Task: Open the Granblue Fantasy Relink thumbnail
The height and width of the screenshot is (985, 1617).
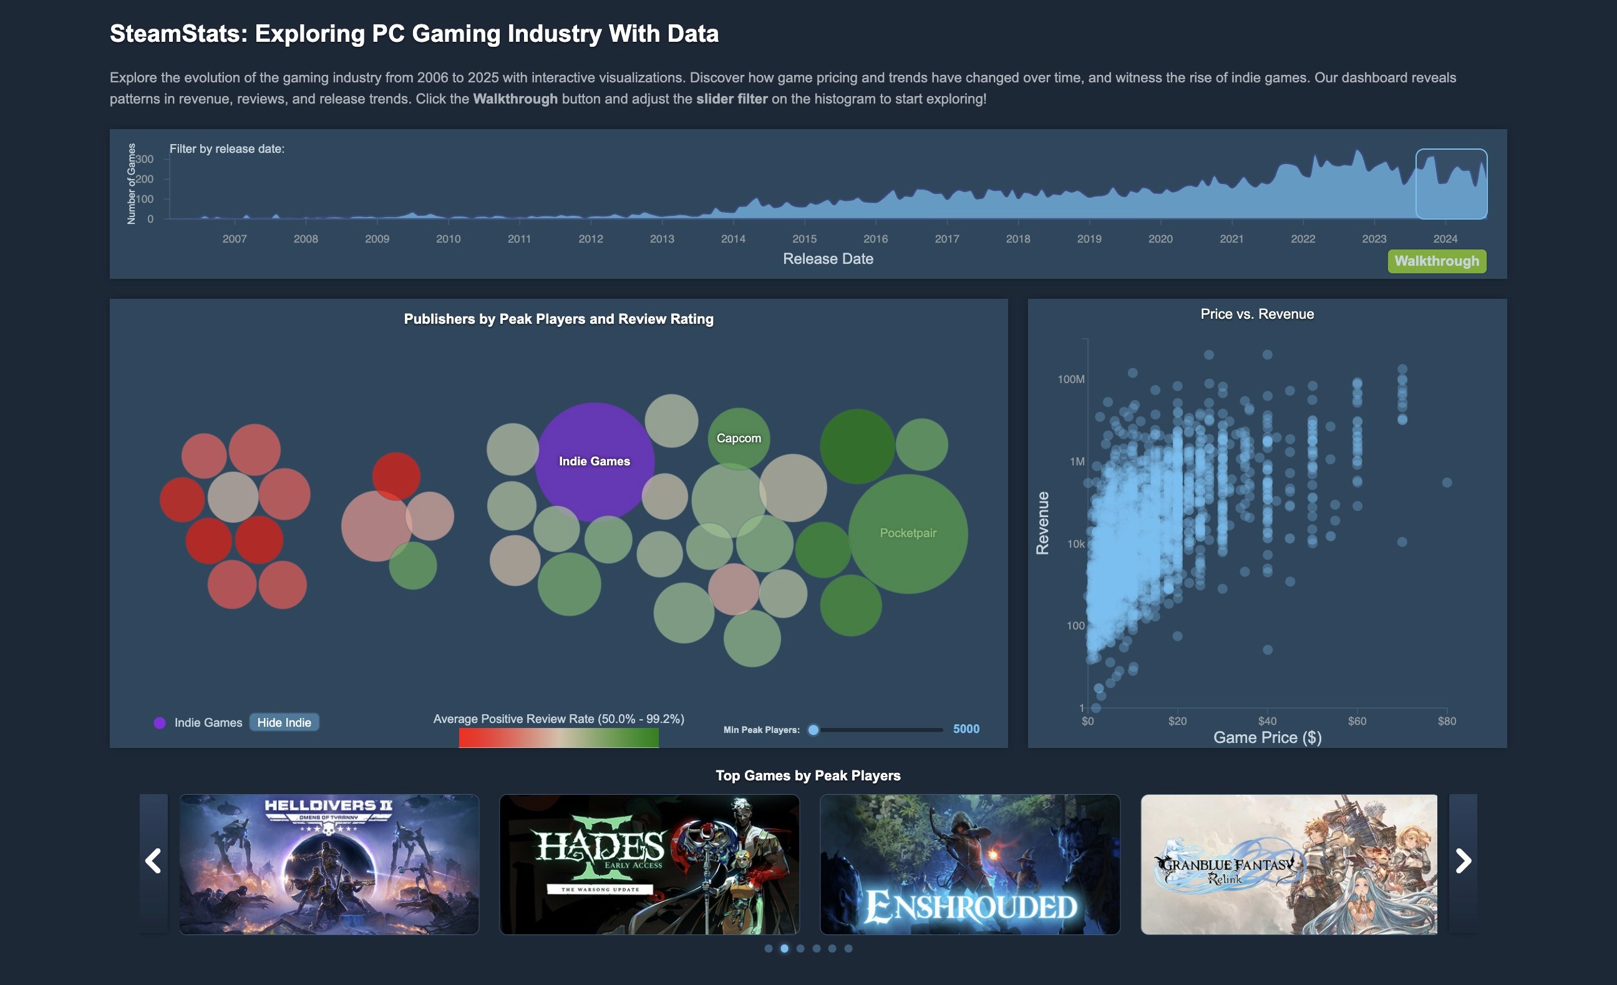Action: pyautogui.click(x=1288, y=864)
